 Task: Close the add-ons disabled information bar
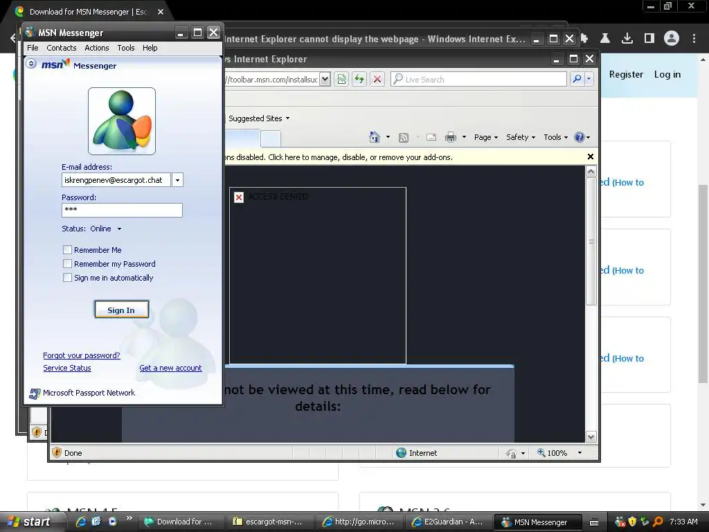(x=590, y=157)
